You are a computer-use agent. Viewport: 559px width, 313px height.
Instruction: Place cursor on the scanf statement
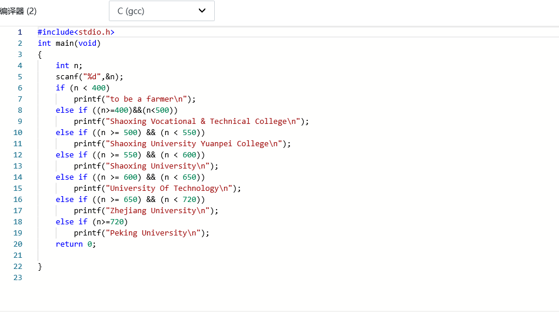click(x=89, y=77)
